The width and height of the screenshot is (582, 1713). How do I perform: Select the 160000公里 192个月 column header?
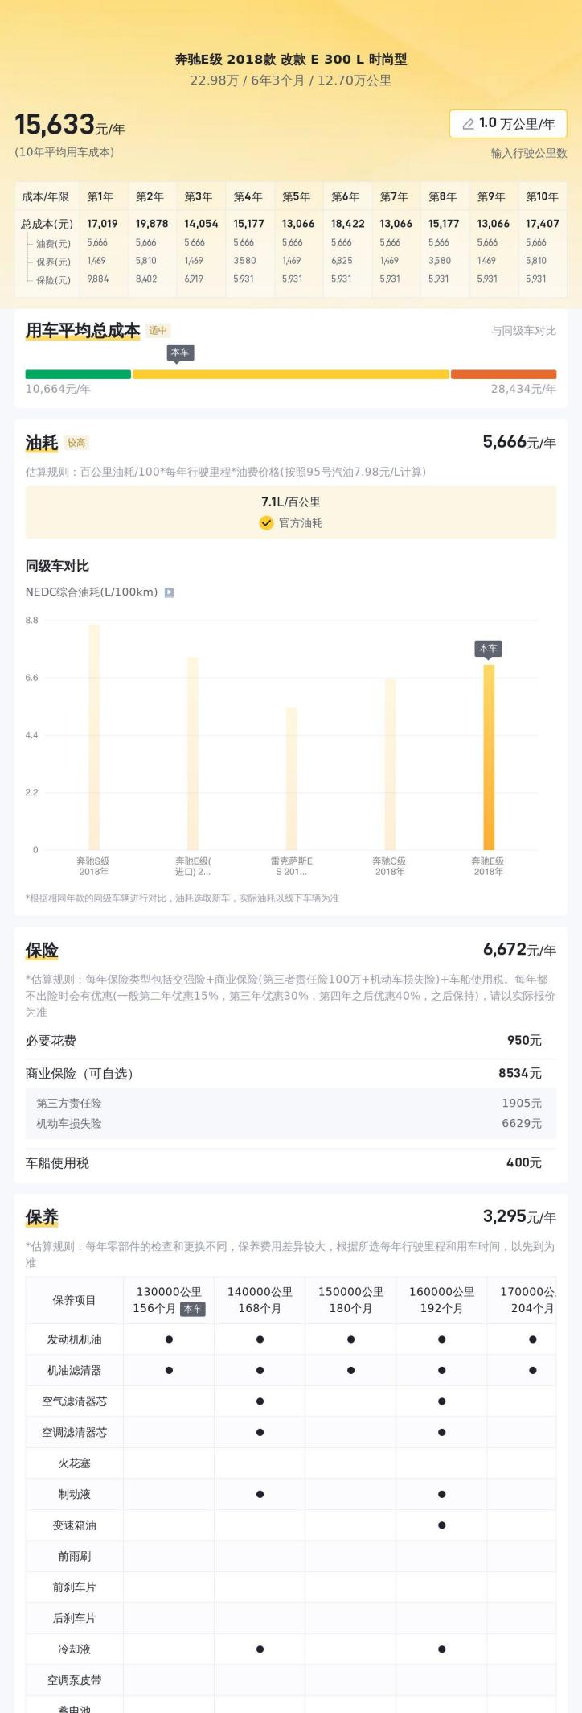441,1300
